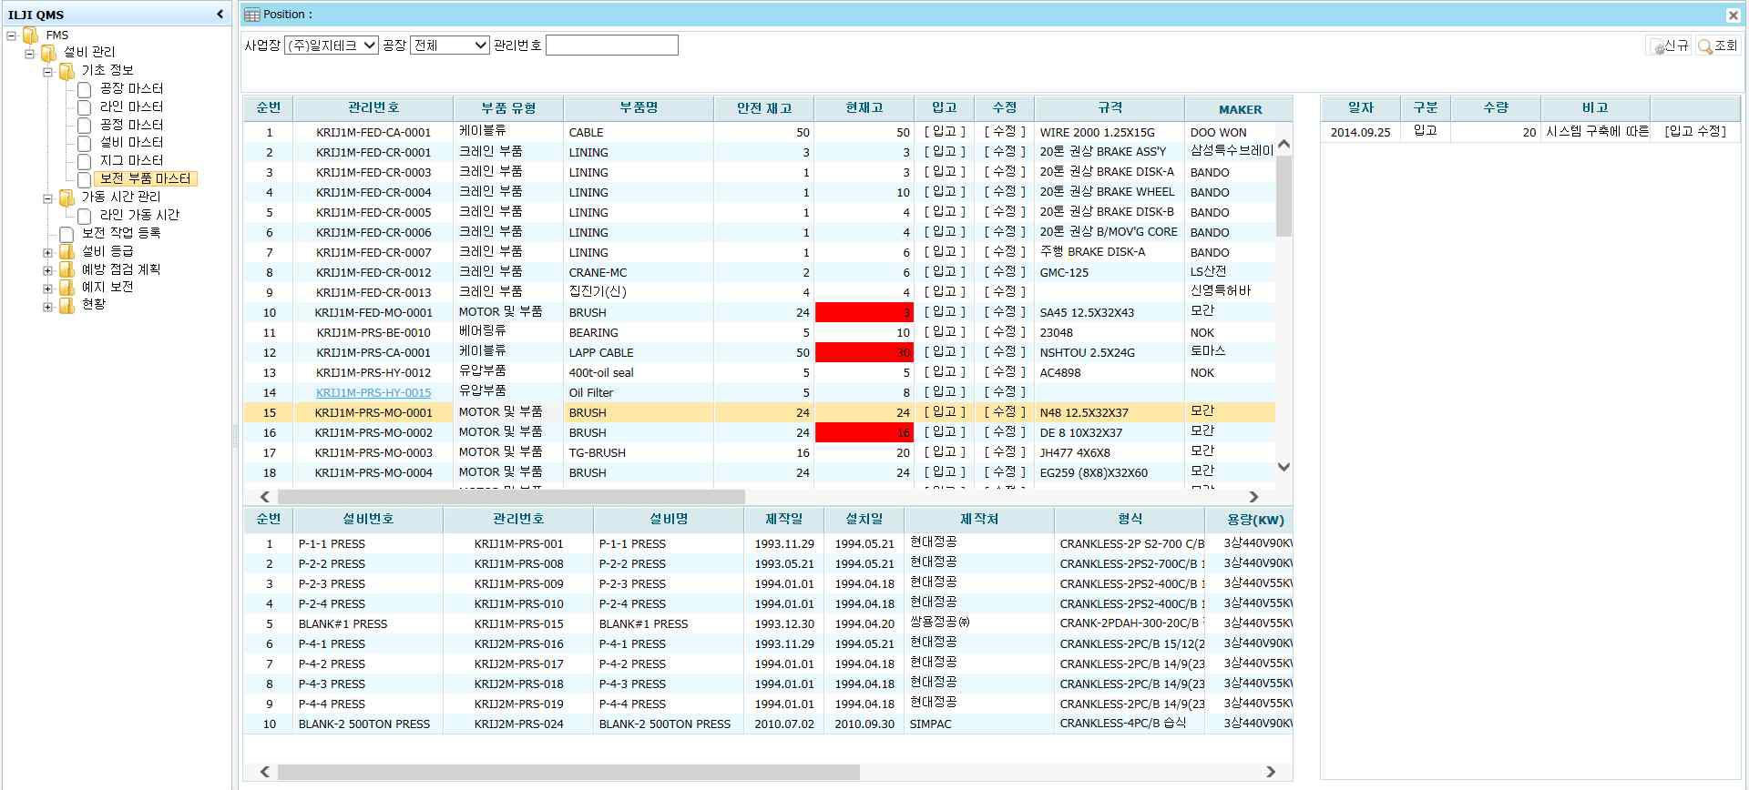Sort by 관리번호 column header in parts table
The height and width of the screenshot is (790, 1749).
[373, 108]
